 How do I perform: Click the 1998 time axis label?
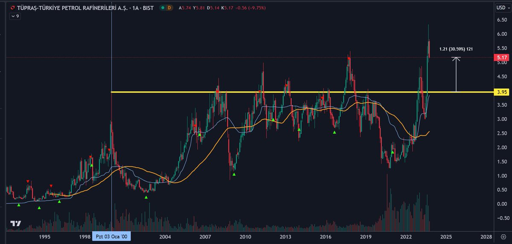click(84, 236)
